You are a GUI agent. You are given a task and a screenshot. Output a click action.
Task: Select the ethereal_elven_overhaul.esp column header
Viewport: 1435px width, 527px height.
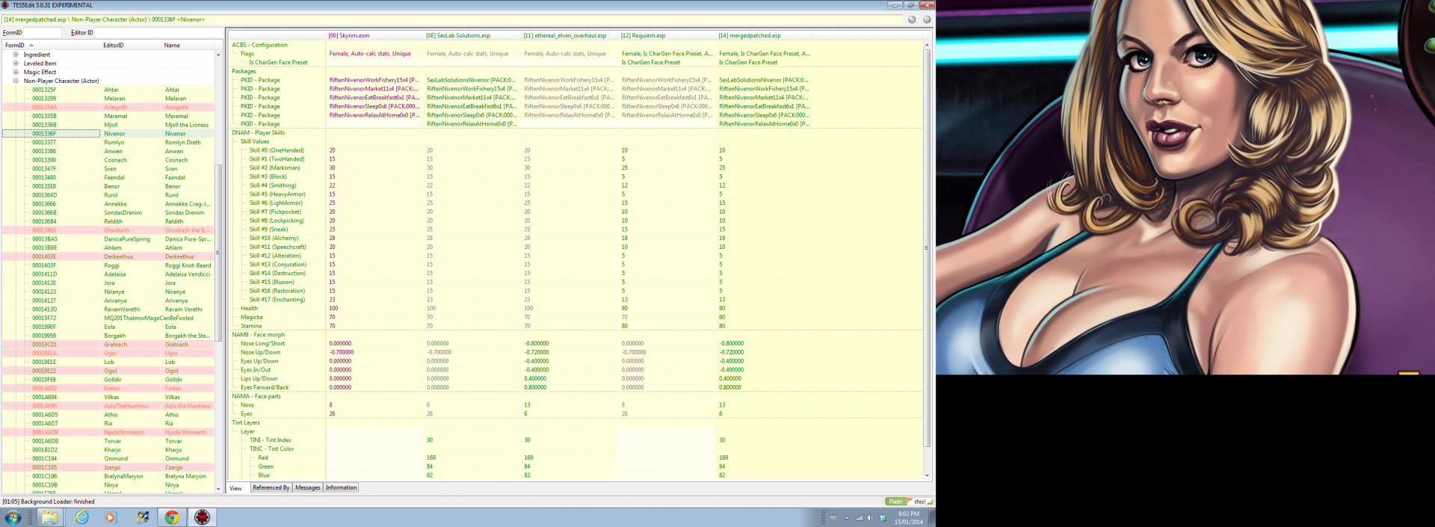point(570,35)
